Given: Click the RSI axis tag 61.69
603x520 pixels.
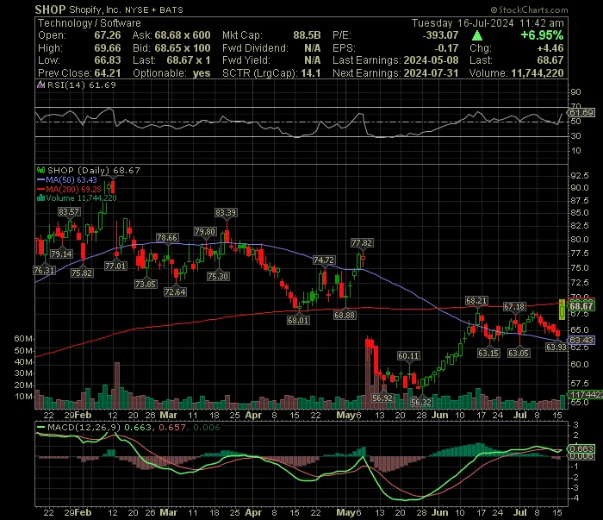Looking at the screenshot, I should (x=581, y=113).
